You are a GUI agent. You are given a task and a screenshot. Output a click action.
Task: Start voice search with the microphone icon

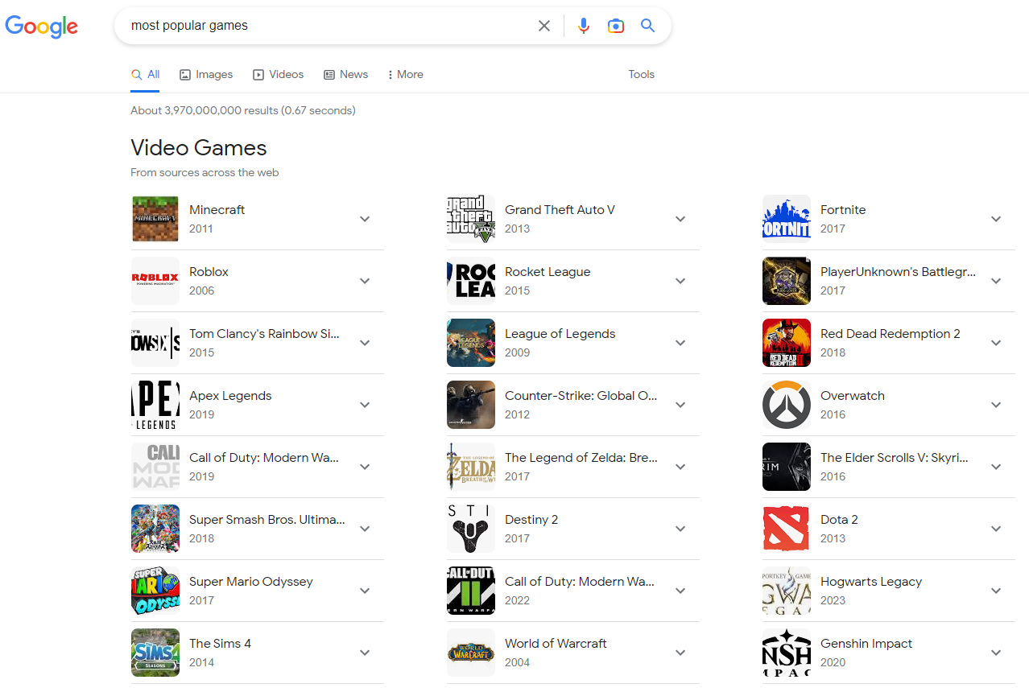coord(584,26)
